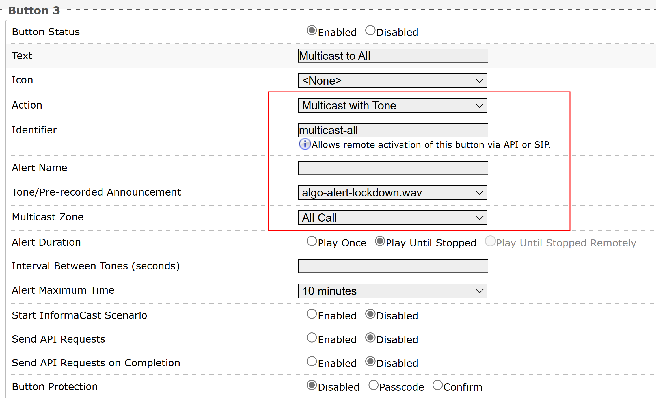Click the Tone/Pre-recorded Announcement label
656x398 pixels.
[96, 192]
